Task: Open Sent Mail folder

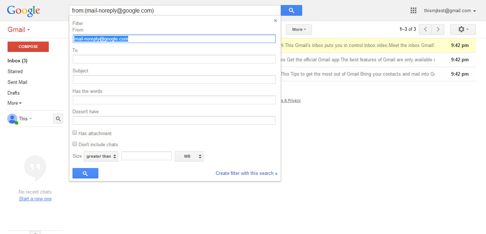Action: 18,82
